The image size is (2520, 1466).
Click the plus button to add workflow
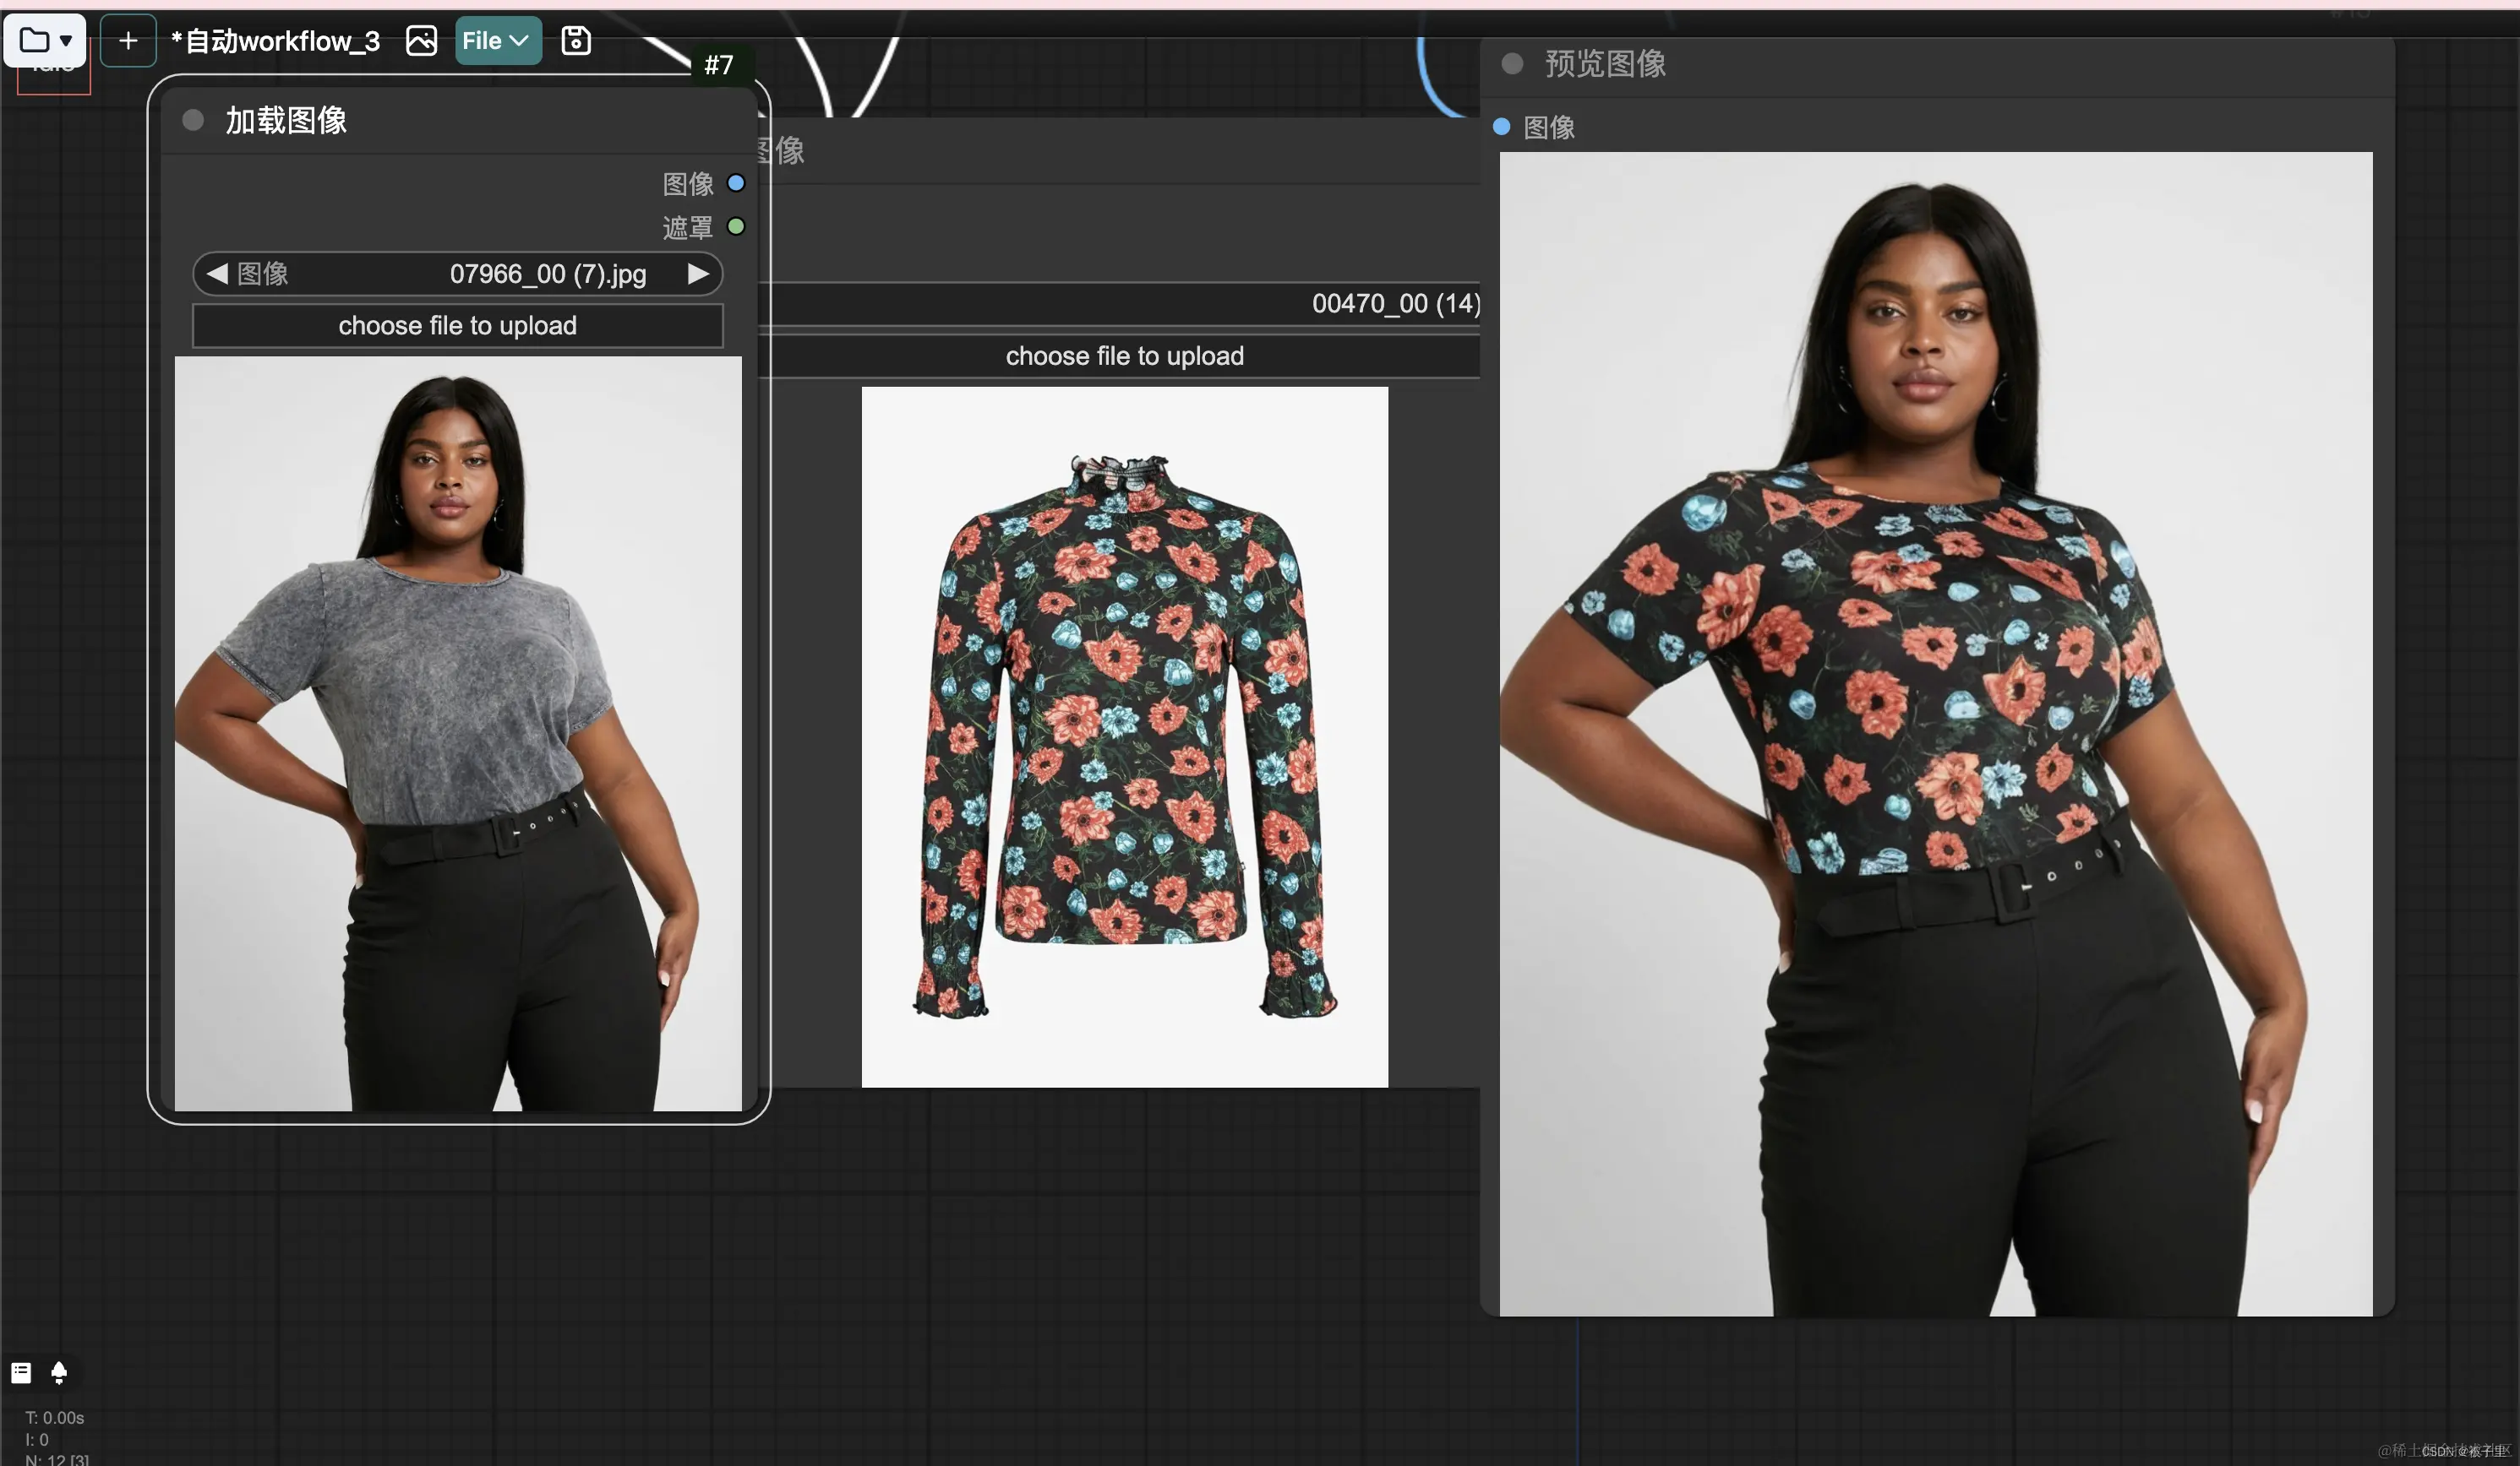tap(128, 40)
